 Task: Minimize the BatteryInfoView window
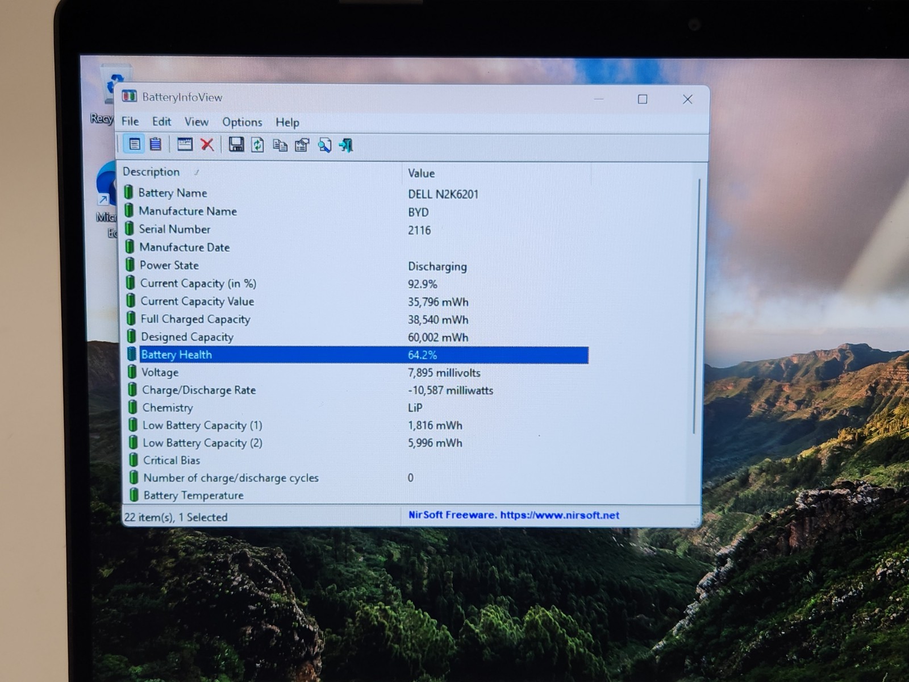pos(599,99)
